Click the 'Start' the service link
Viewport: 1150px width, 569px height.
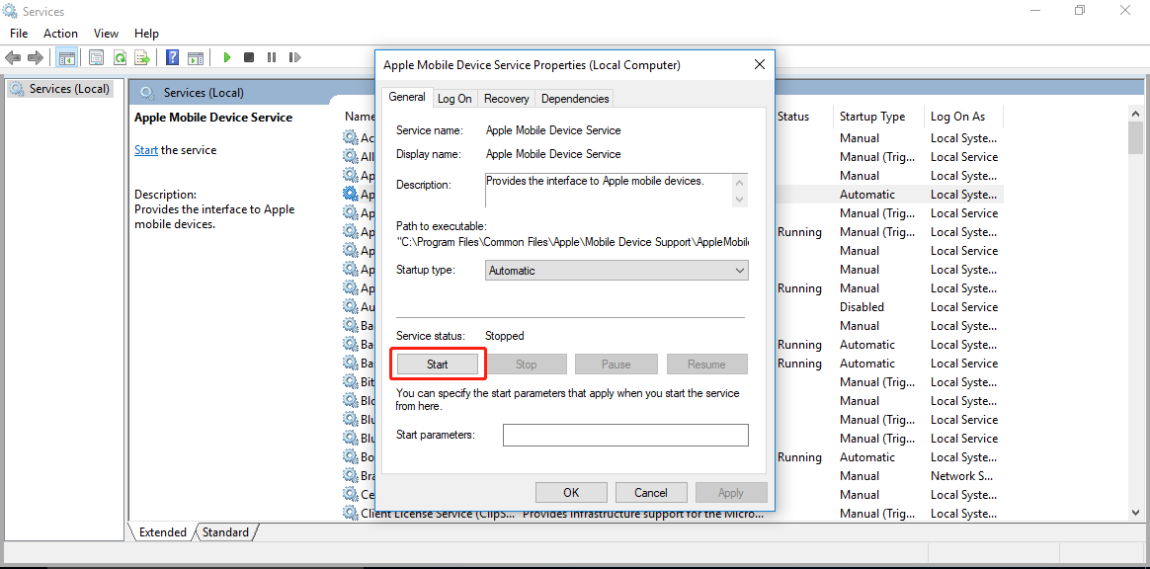click(146, 149)
